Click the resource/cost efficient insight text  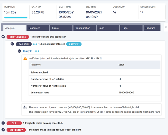pyautogui.click(x=54, y=130)
